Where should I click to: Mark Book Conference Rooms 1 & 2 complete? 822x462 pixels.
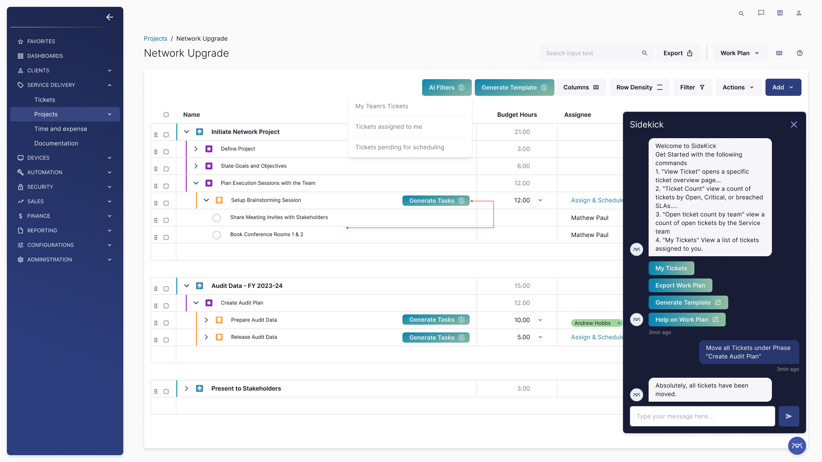(x=217, y=235)
